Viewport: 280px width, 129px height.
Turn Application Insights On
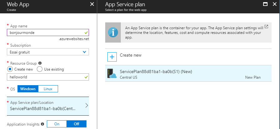coord(57,124)
